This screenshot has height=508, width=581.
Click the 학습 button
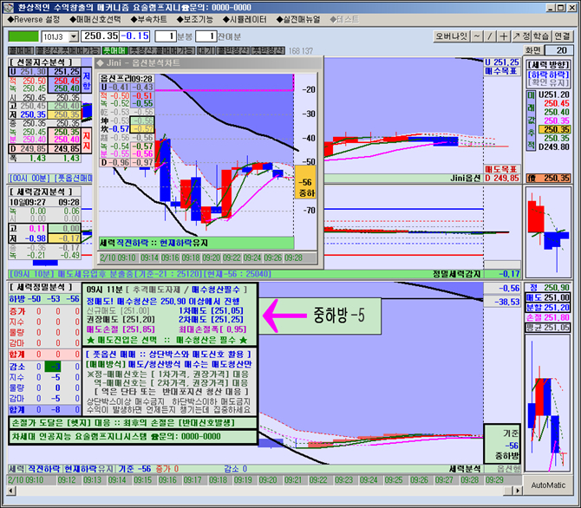pos(541,36)
